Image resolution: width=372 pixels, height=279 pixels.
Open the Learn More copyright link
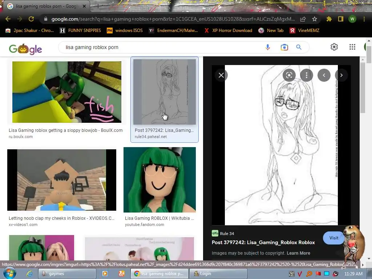coord(298,253)
